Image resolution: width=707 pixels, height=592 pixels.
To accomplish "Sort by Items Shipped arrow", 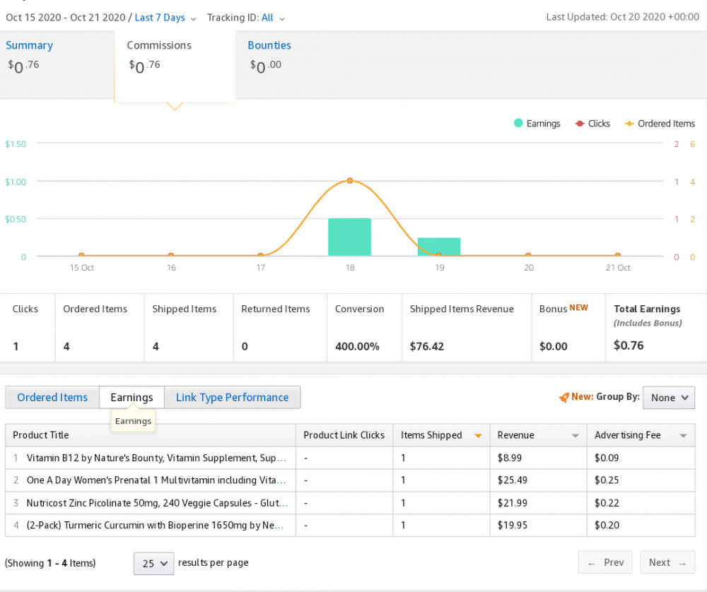I will (x=479, y=436).
